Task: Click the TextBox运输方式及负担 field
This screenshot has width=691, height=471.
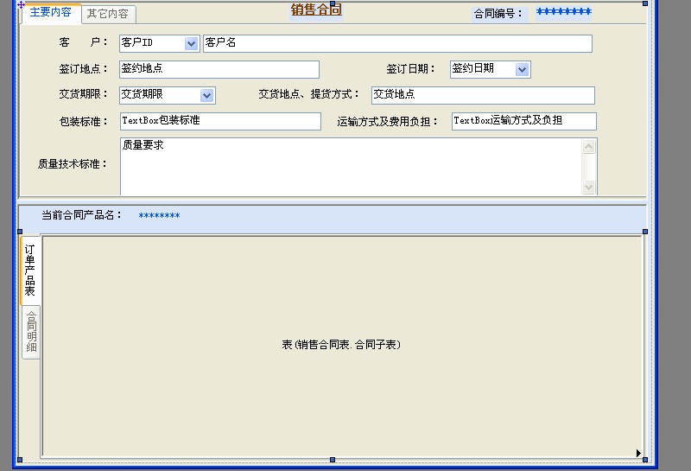Action: click(x=524, y=121)
